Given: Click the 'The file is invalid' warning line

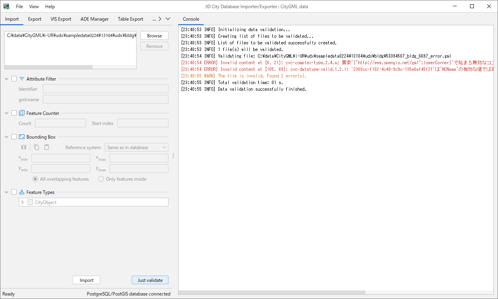Looking at the screenshot, I should 244,76.
